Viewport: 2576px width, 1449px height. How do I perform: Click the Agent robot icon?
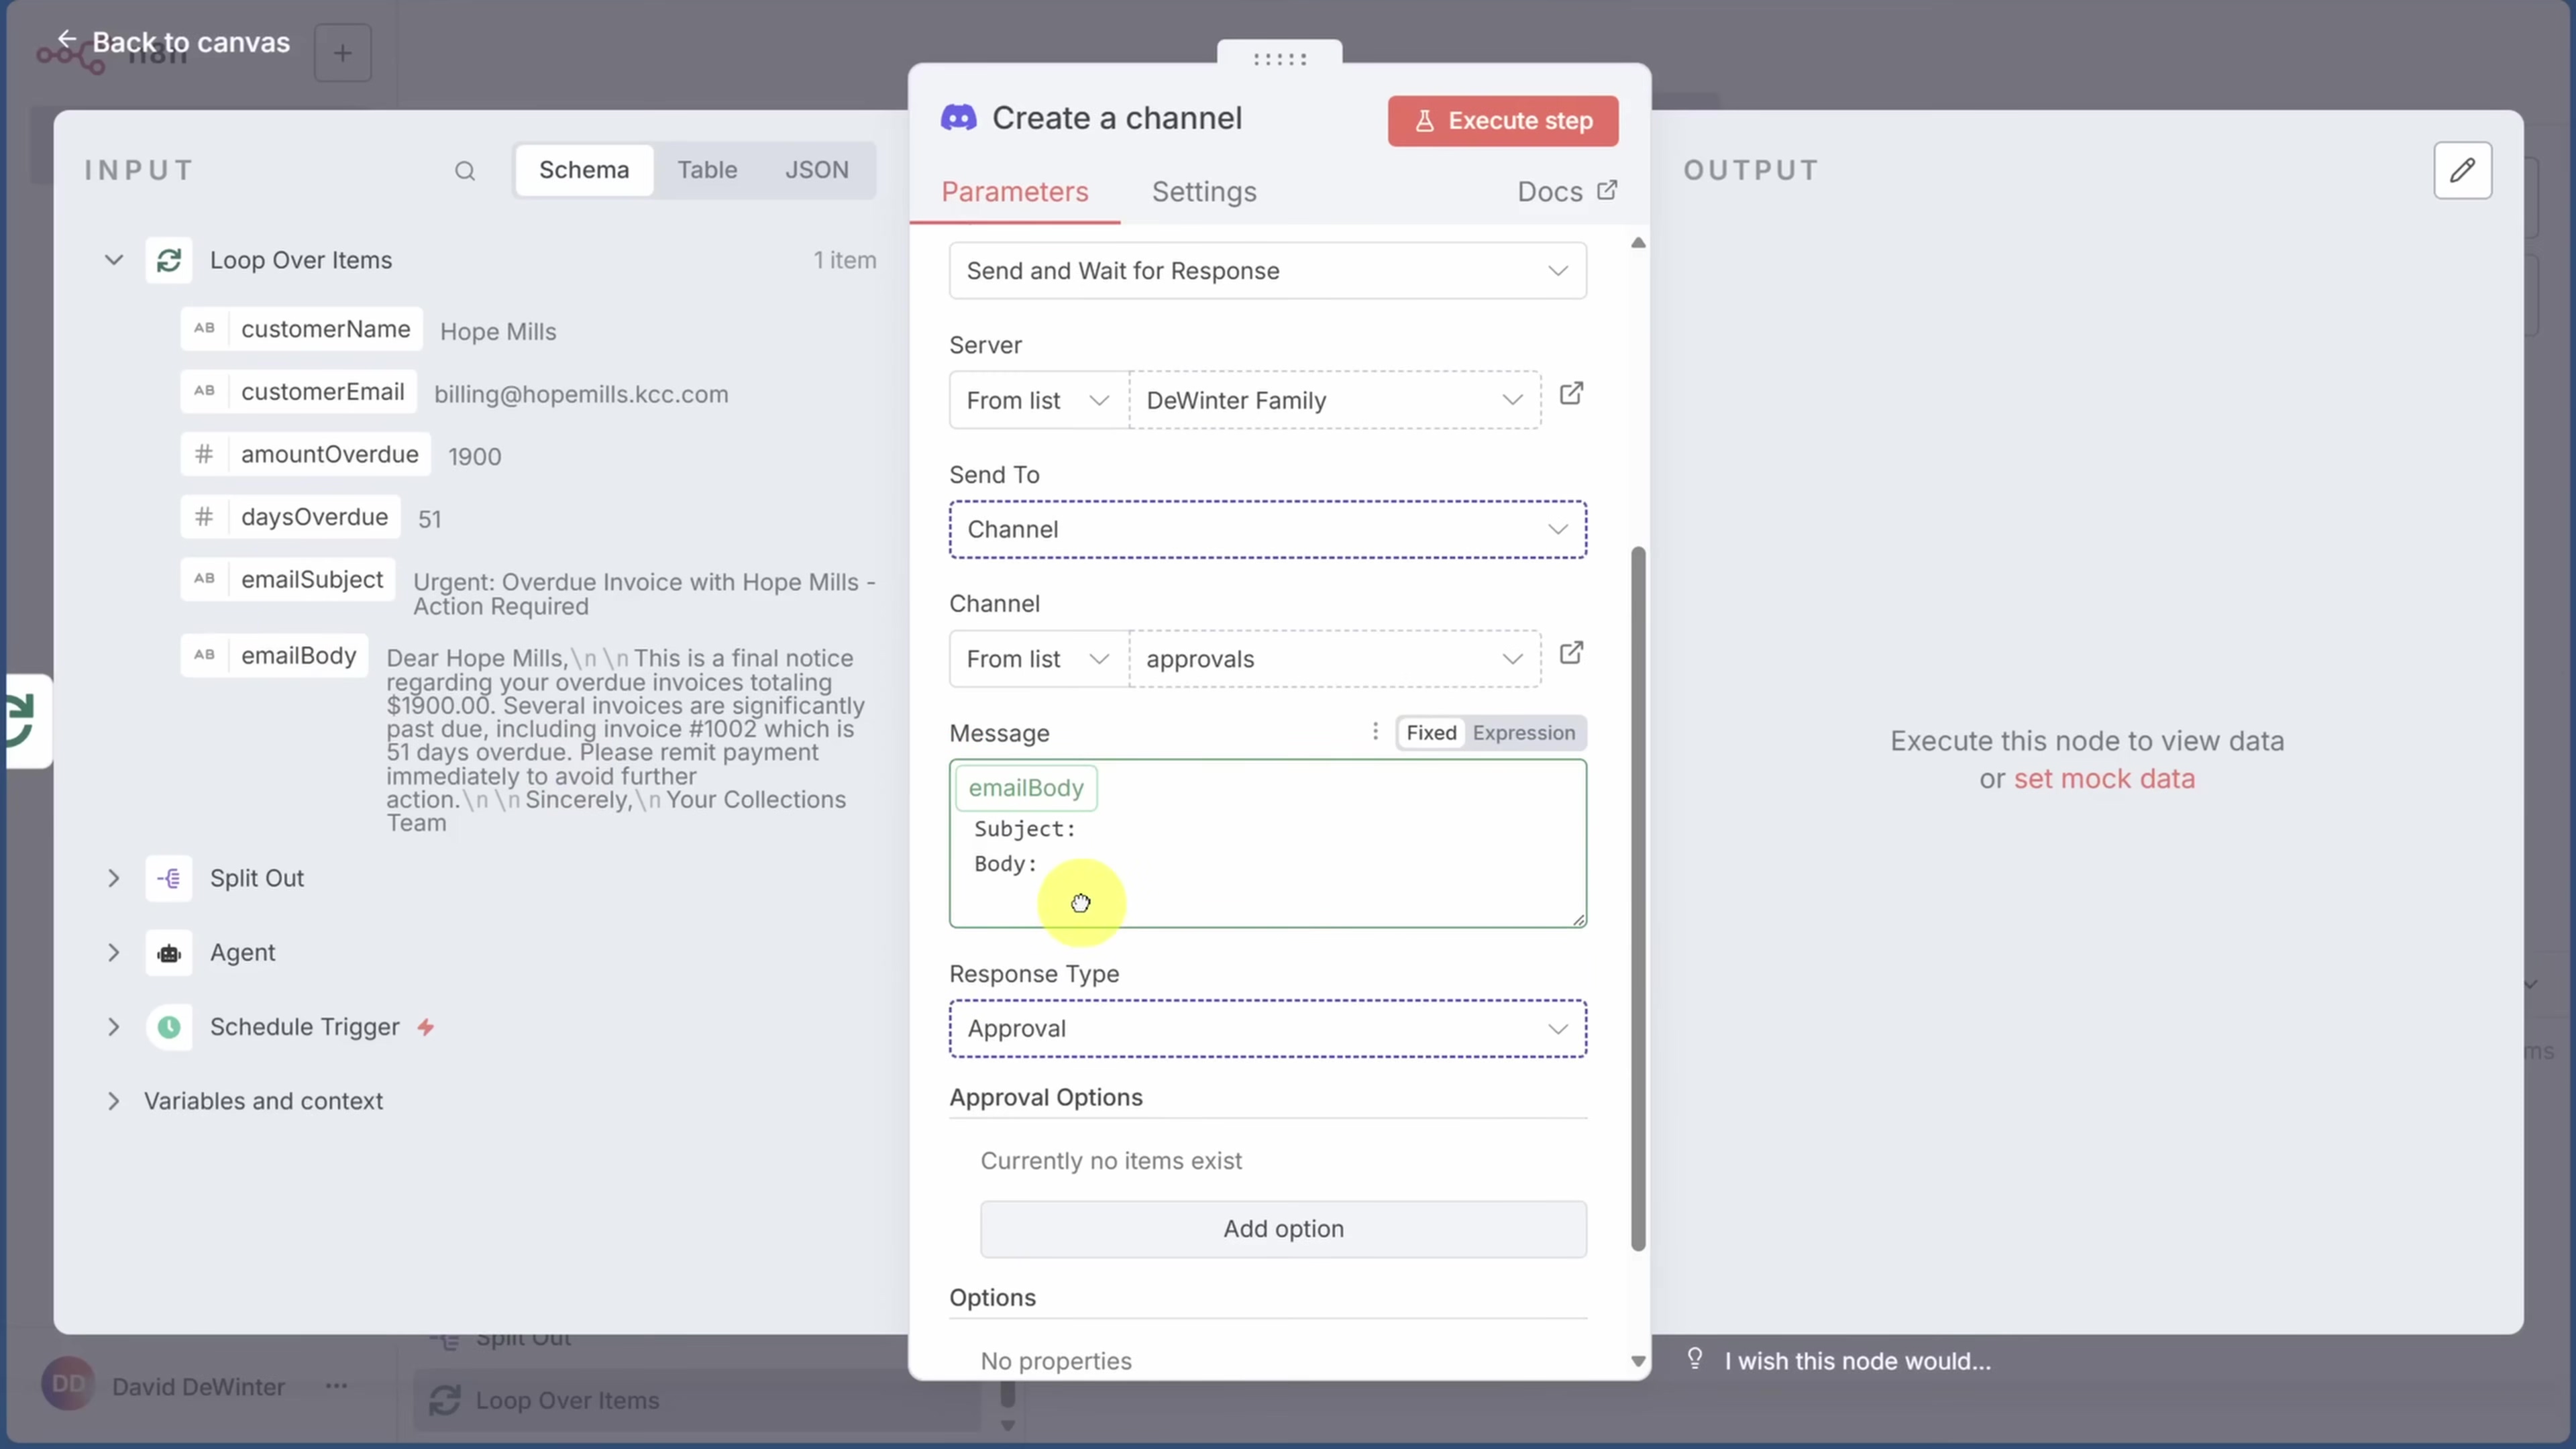[169, 953]
